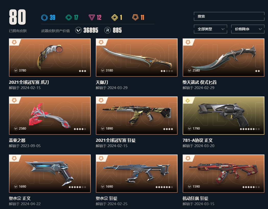The image size is (268, 209).
Task: Click the blue Select tier icon
Action: click(x=44, y=17)
